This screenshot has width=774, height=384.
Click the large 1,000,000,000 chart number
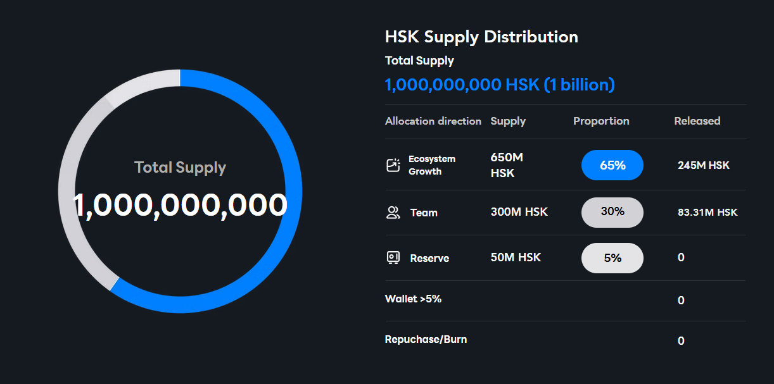tap(180, 206)
